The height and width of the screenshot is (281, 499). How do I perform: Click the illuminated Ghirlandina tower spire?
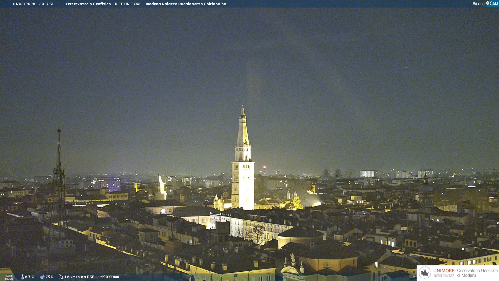point(243,130)
